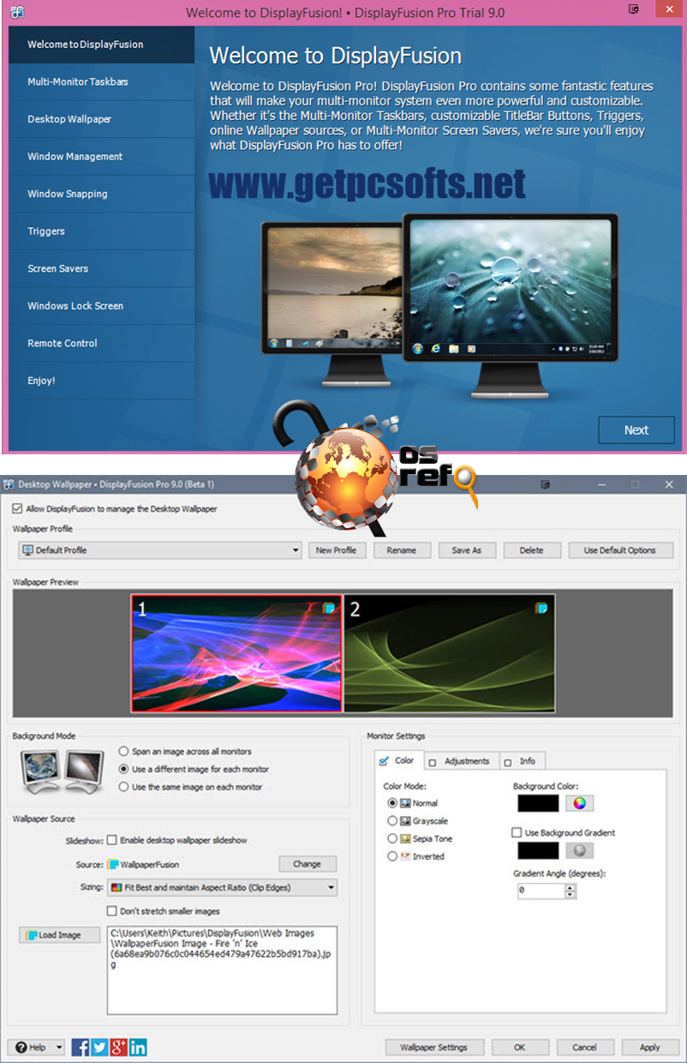Open the Google+ link icon
The image size is (687, 1063).
coord(118,1047)
